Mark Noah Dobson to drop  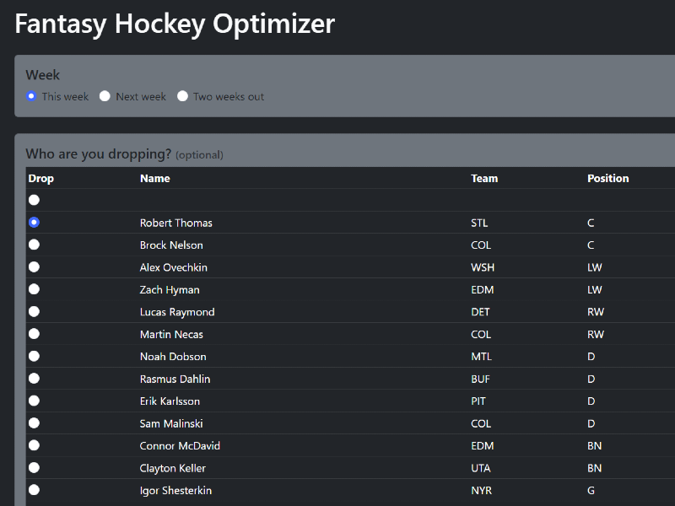coord(34,355)
